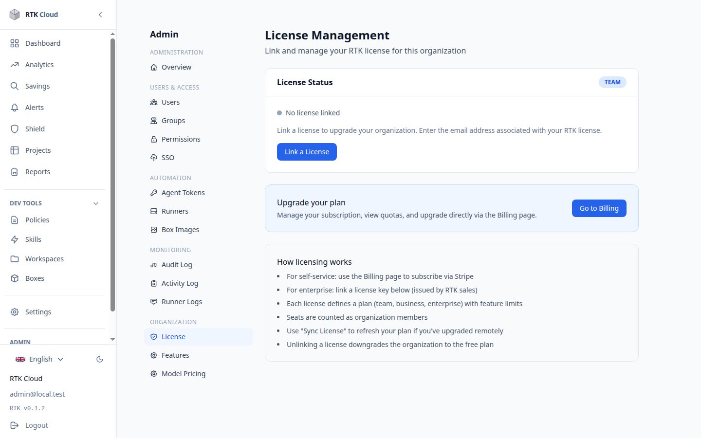Open Dashboard from main sidebar
Image resolution: width=701 pixels, height=438 pixels.
pyautogui.click(x=55, y=43)
